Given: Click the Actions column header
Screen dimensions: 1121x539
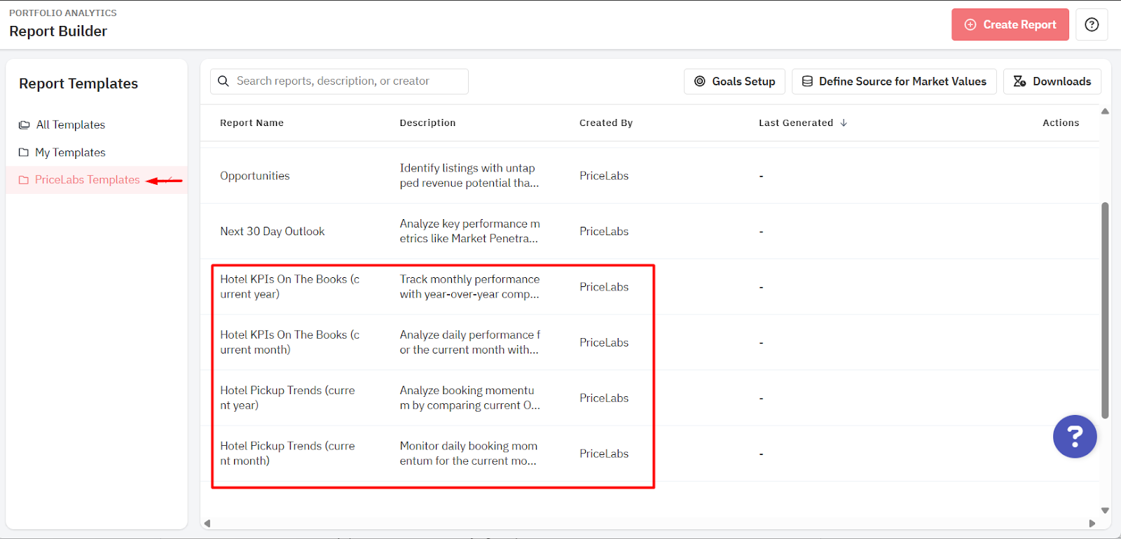Looking at the screenshot, I should point(1061,122).
